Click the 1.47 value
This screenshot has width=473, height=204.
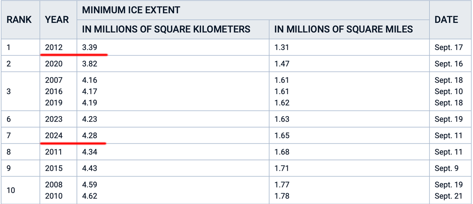pos(282,64)
